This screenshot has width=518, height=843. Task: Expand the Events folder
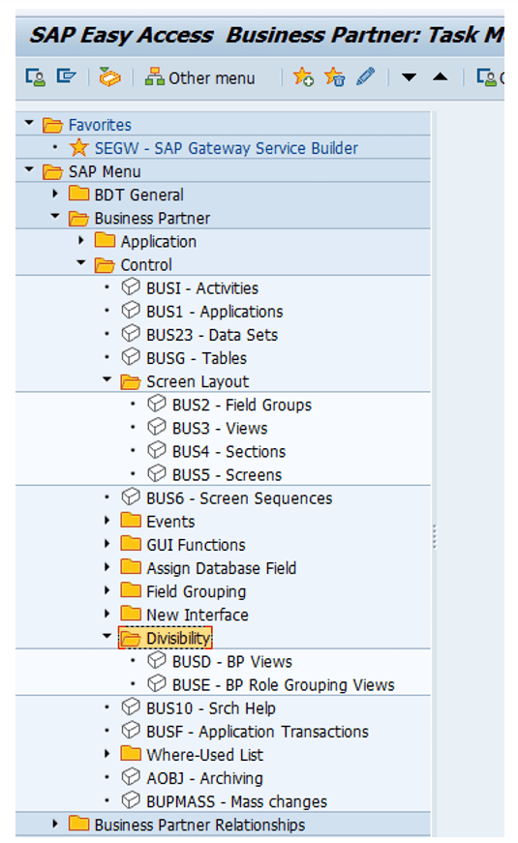coord(107,521)
